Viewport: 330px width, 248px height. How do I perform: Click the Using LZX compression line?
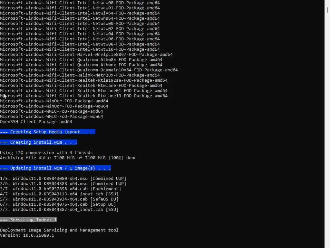46,152
